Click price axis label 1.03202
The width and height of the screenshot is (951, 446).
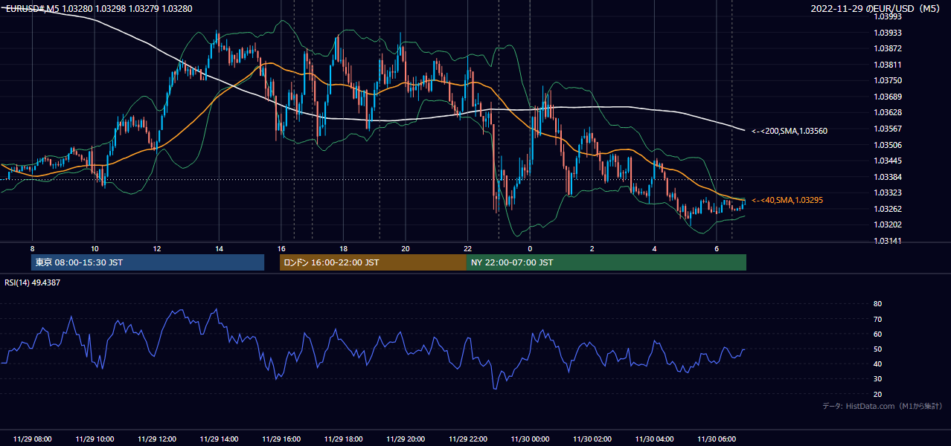[x=888, y=224]
